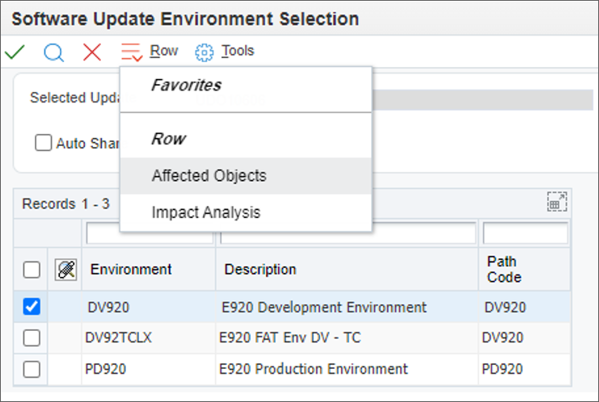599x402 pixels.
Task: Click the E920 Production Environment cell
Action: click(x=314, y=369)
